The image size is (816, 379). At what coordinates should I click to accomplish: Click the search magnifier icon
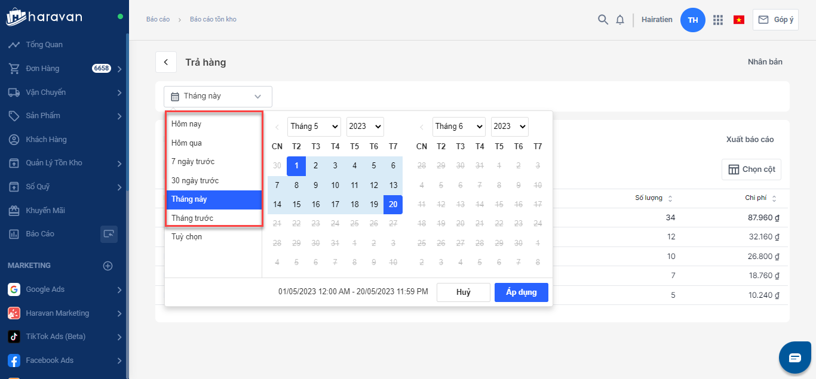603,20
